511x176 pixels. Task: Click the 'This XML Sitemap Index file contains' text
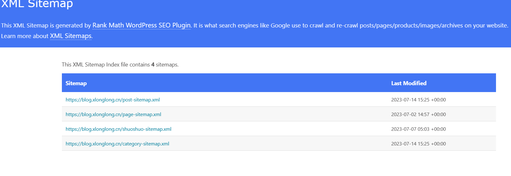106,65
